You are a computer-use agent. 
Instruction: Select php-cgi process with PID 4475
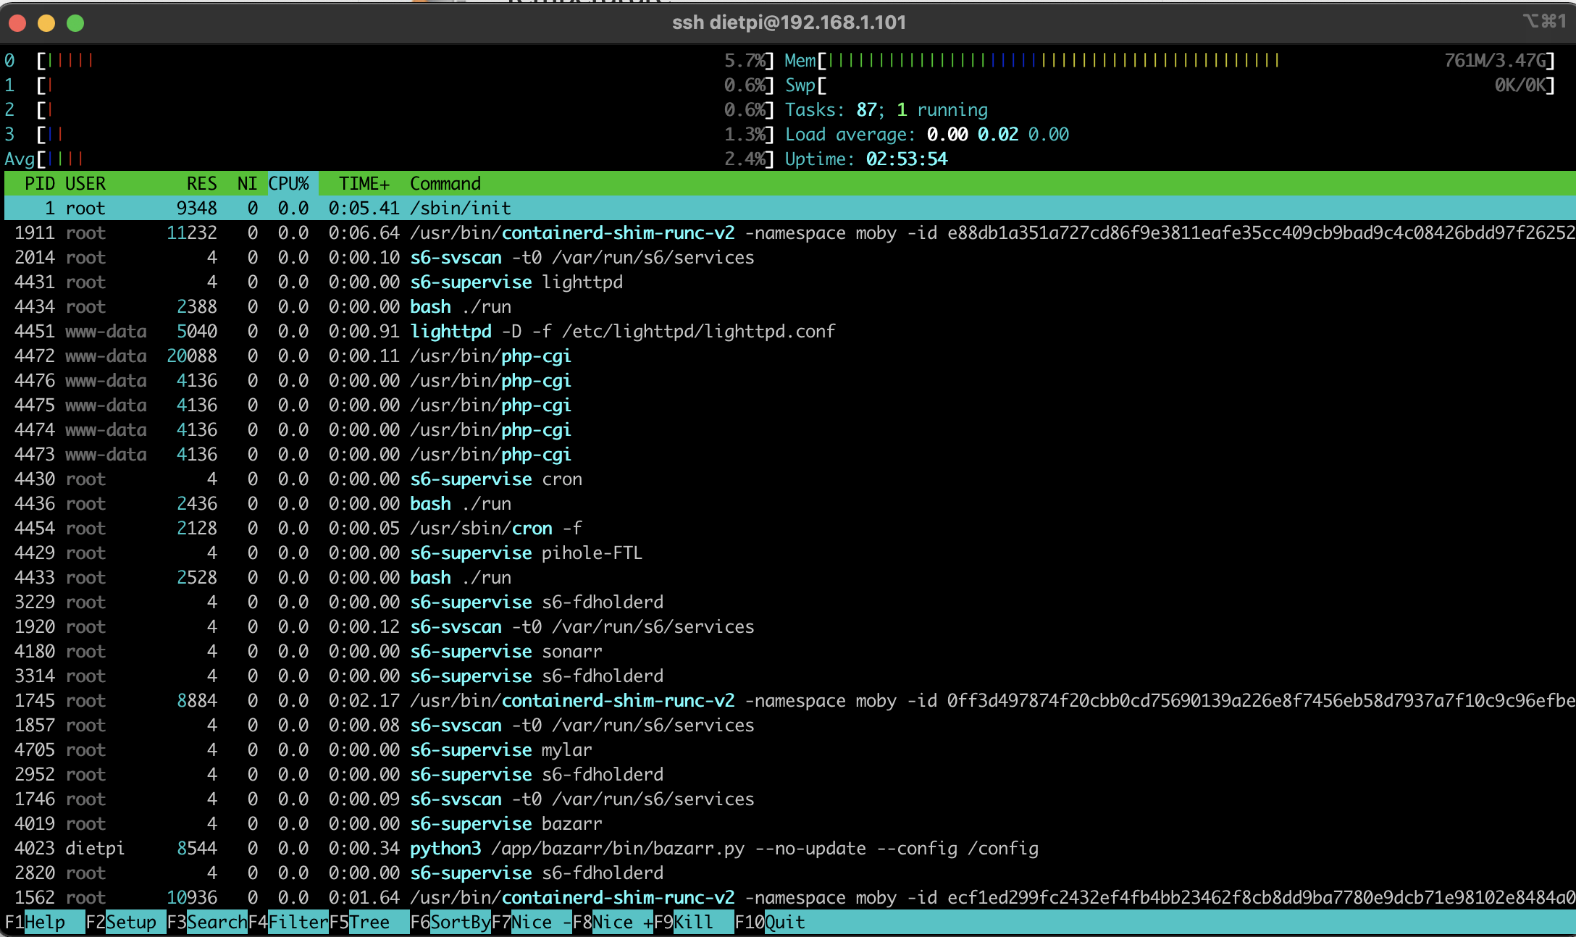pyautogui.click(x=789, y=405)
